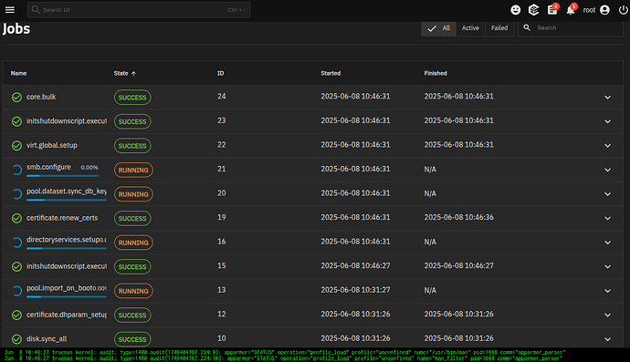Open the alerts bell notifications

point(571,10)
